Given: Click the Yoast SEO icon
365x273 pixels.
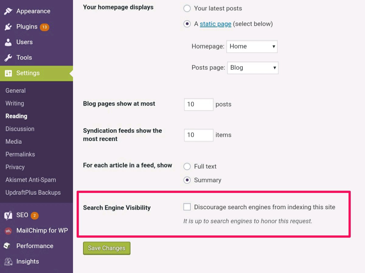Looking at the screenshot, I should coord(8,215).
